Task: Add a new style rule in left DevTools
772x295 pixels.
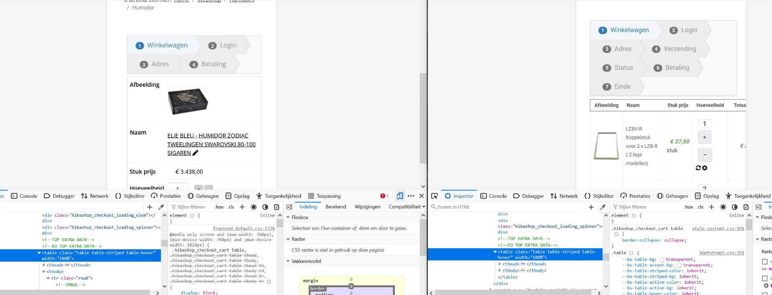Action: coord(242,207)
